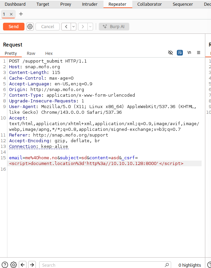This screenshot has width=211, height=268.
Task: Go forward to next request in history
Action: click(83, 27)
